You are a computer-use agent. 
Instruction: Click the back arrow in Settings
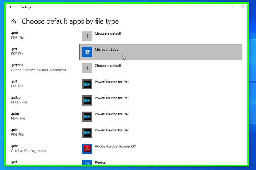[11, 7]
